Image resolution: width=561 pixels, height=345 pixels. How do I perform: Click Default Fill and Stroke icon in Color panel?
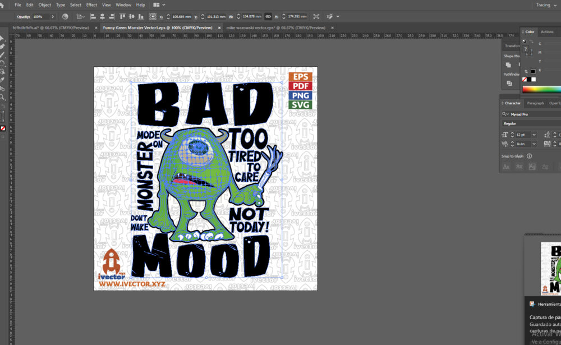click(524, 41)
